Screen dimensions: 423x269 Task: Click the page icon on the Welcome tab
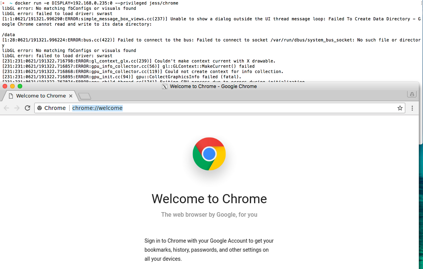pyautogui.click(x=11, y=96)
